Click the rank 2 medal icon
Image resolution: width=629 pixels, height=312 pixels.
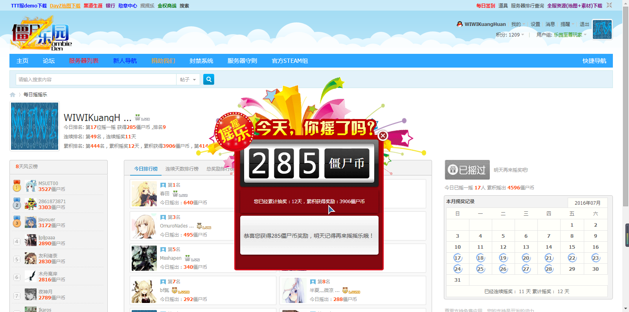click(17, 204)
